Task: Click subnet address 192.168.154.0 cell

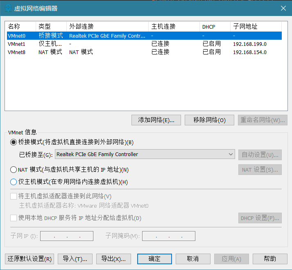Action: [250, 52]
